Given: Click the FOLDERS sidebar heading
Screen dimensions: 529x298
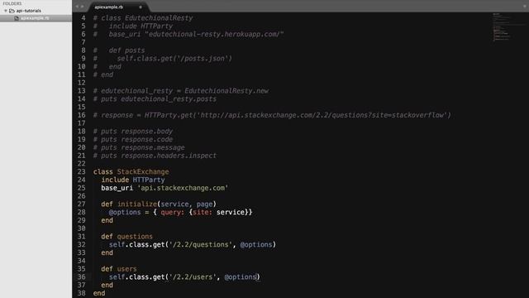Looking at the screenshot, I should pyautogui.click(x=12, y=3).
